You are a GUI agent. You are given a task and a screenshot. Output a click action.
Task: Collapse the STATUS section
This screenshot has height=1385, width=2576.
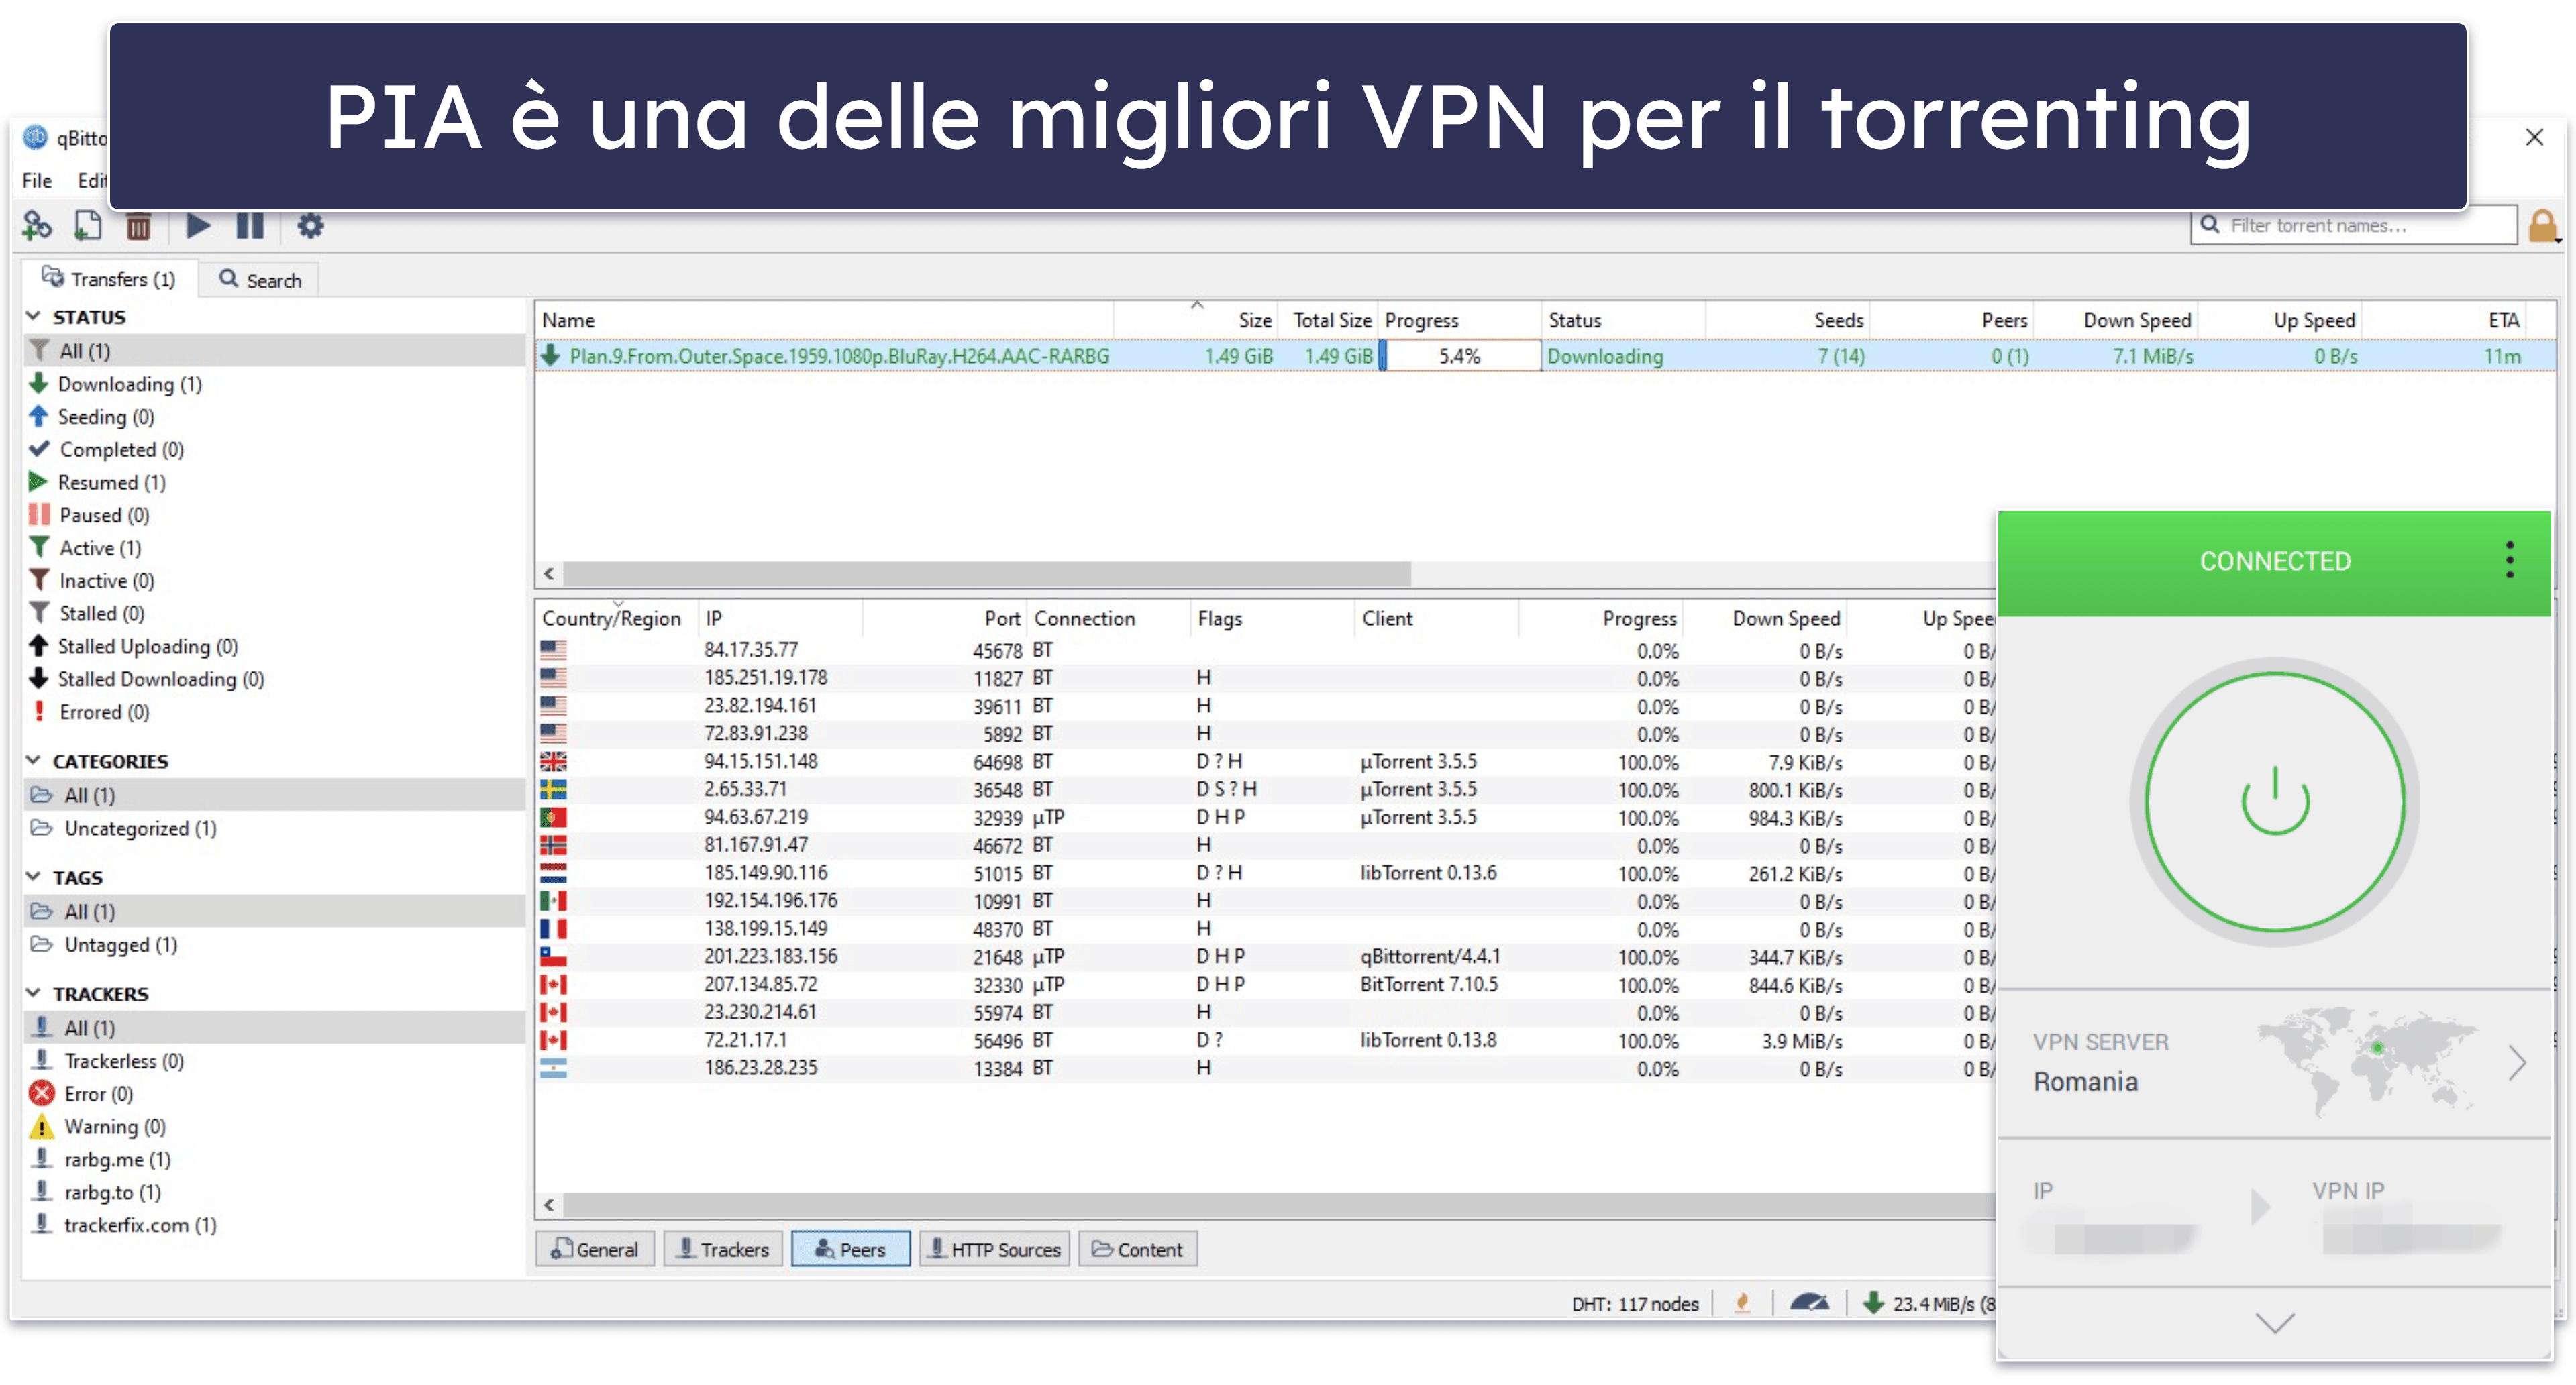coord(33,316)
